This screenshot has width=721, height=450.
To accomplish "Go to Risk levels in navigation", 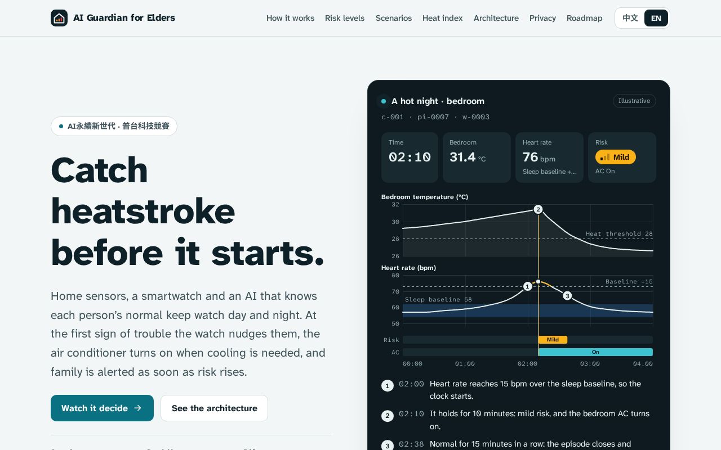I will pos(345,18).
